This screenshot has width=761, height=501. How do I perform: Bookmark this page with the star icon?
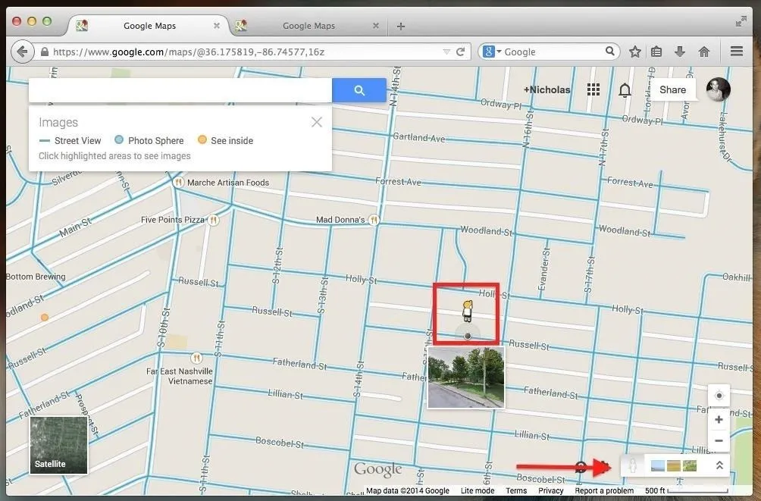(x=635, y=52)
